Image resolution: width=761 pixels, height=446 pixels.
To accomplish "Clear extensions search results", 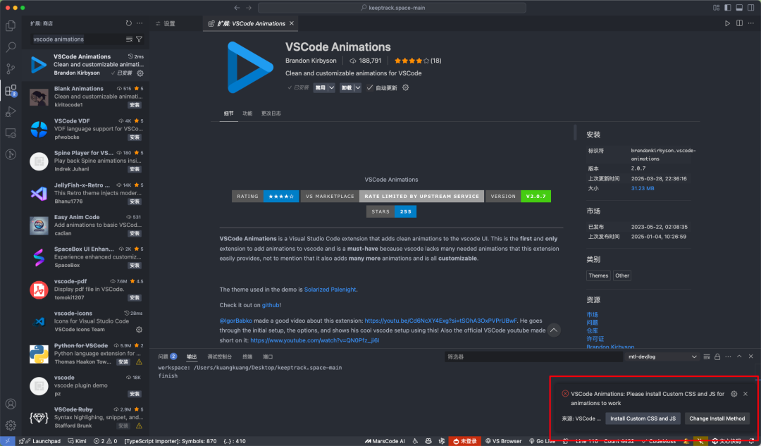I will [129, 39].
